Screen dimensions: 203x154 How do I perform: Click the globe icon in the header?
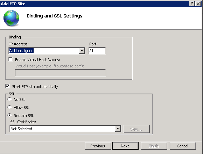(12, 18)
